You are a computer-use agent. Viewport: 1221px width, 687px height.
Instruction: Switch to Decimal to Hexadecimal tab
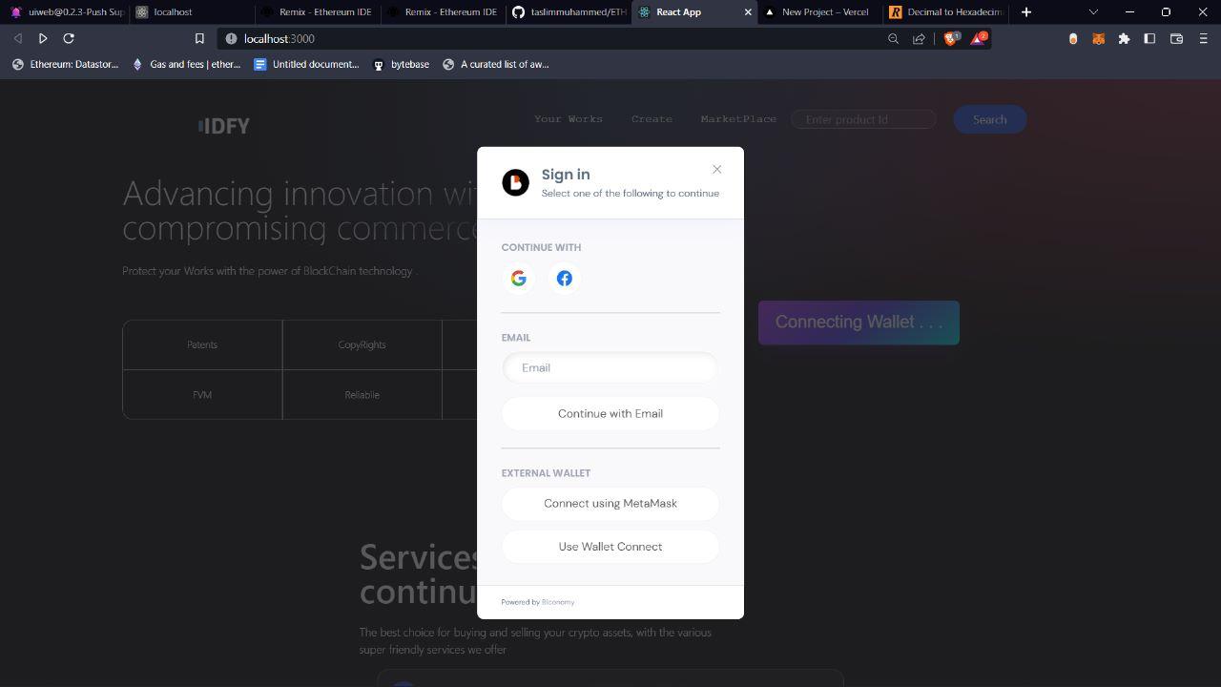[946, 11]
